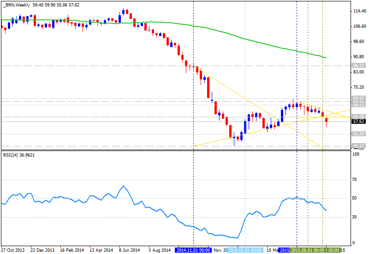Click the RSI scale value 50
This screenshot has width=369, height=254.
coord(354,198)
